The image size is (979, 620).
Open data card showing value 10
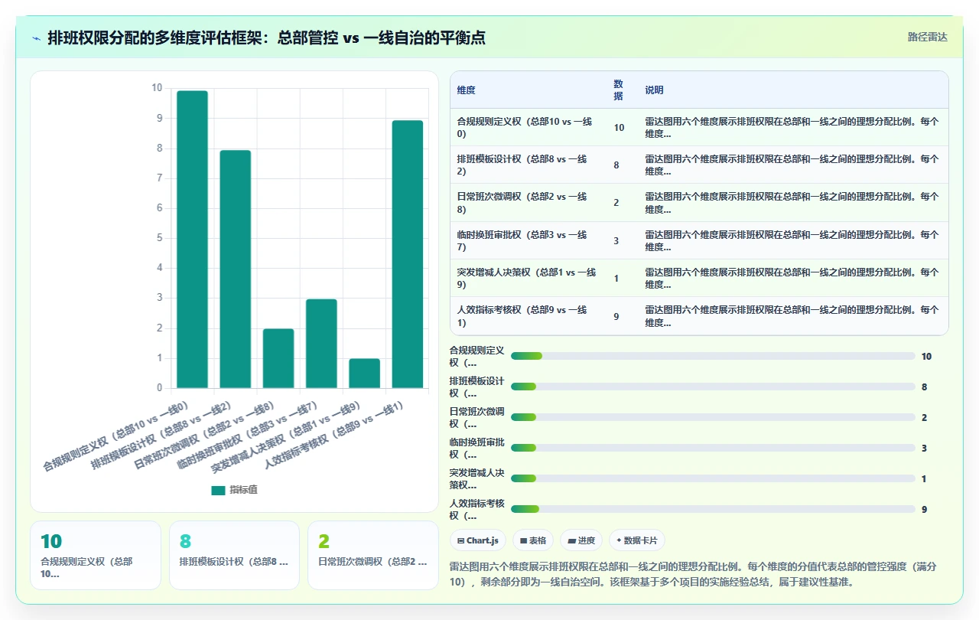(x=96, y=555)
